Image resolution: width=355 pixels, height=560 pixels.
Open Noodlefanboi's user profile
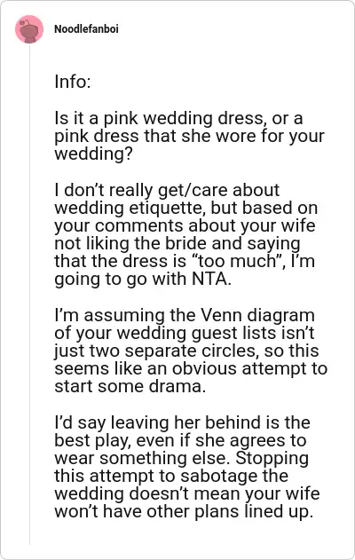point(86,29)
